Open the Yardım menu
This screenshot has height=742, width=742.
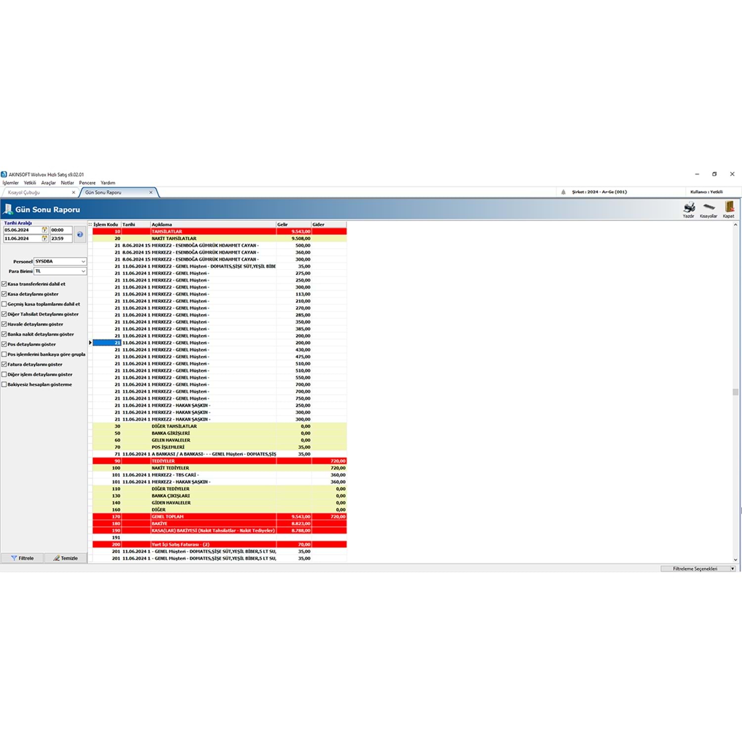pyautogui.click(x=108, y=183)
